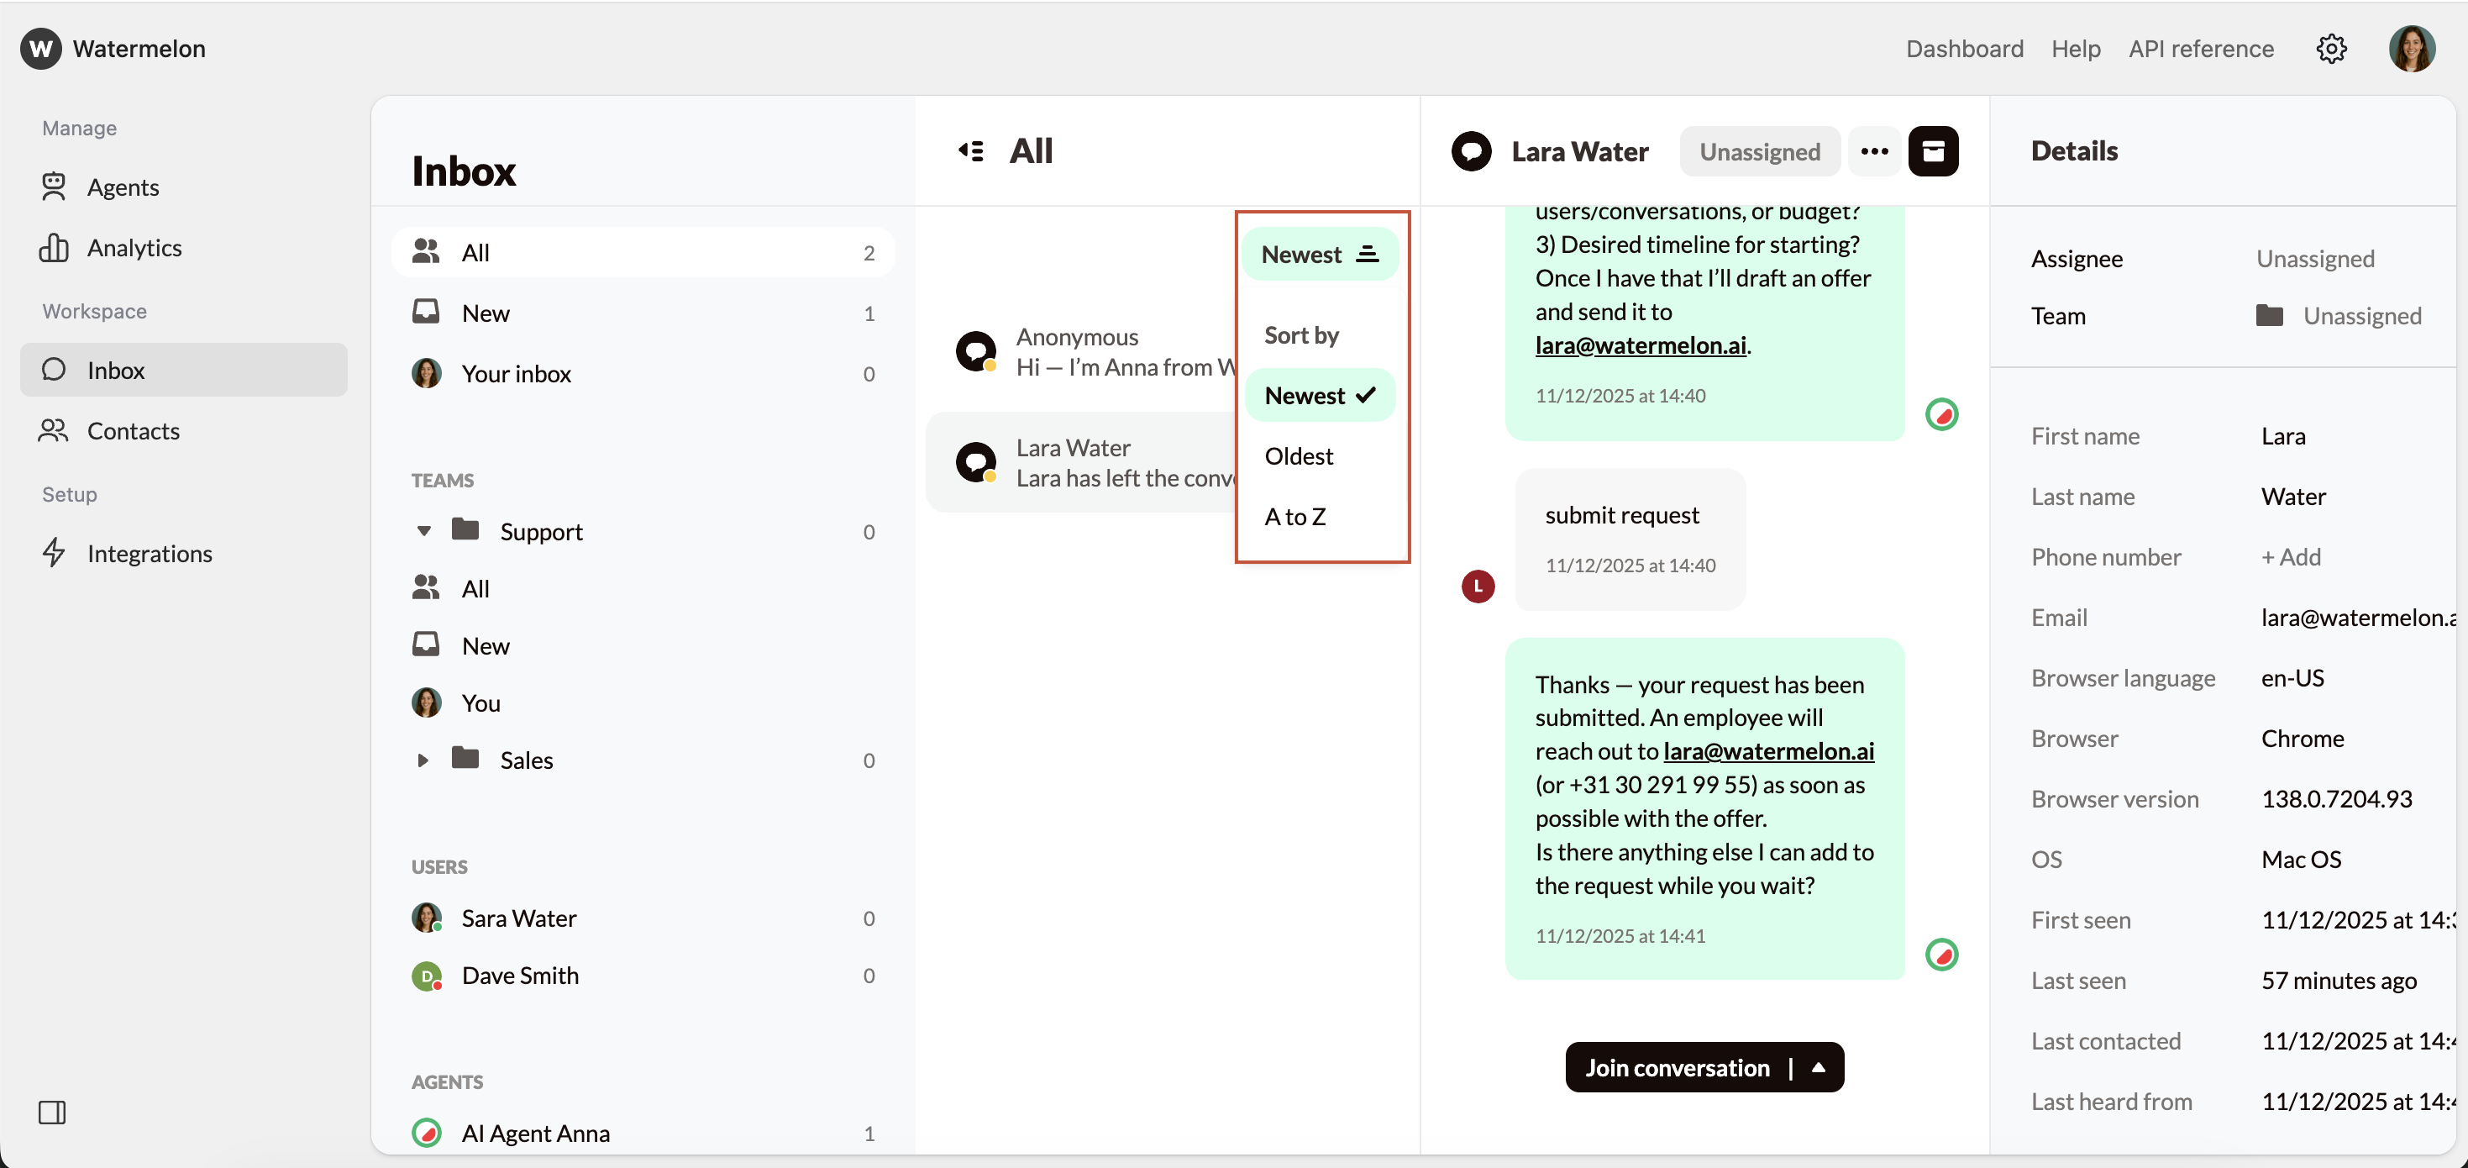This screenshot has width=2468, height=1168.
Task: Archive the conversation via the archive icon
Action: coord(1935,150)
